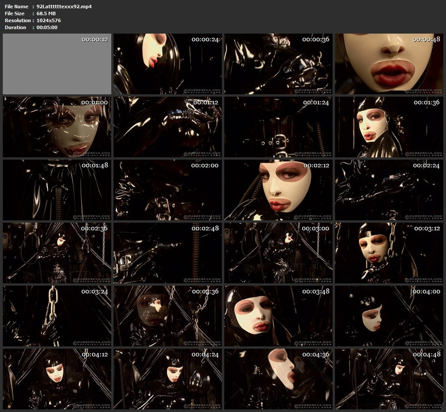Open the last thumbnail at 00:04:48
The image size is (446, 412).
(389, 379)
